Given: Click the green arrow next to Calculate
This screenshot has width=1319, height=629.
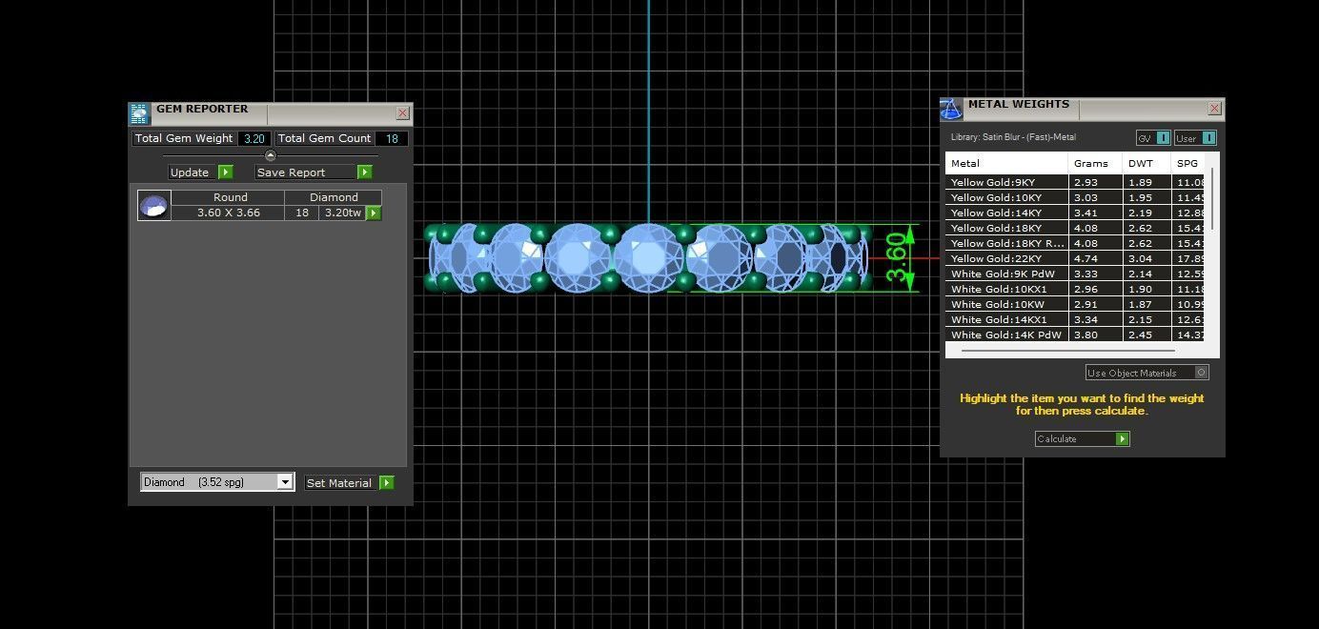Looking at the screenshot, I should click(x=1123, y=439).
